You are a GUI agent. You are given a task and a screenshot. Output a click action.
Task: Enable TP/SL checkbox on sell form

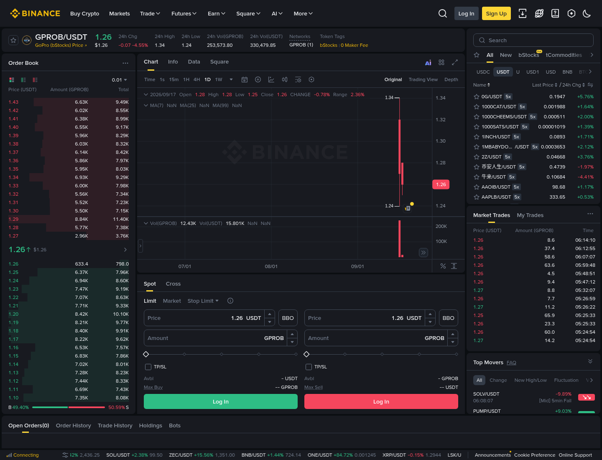pos(309,367)
